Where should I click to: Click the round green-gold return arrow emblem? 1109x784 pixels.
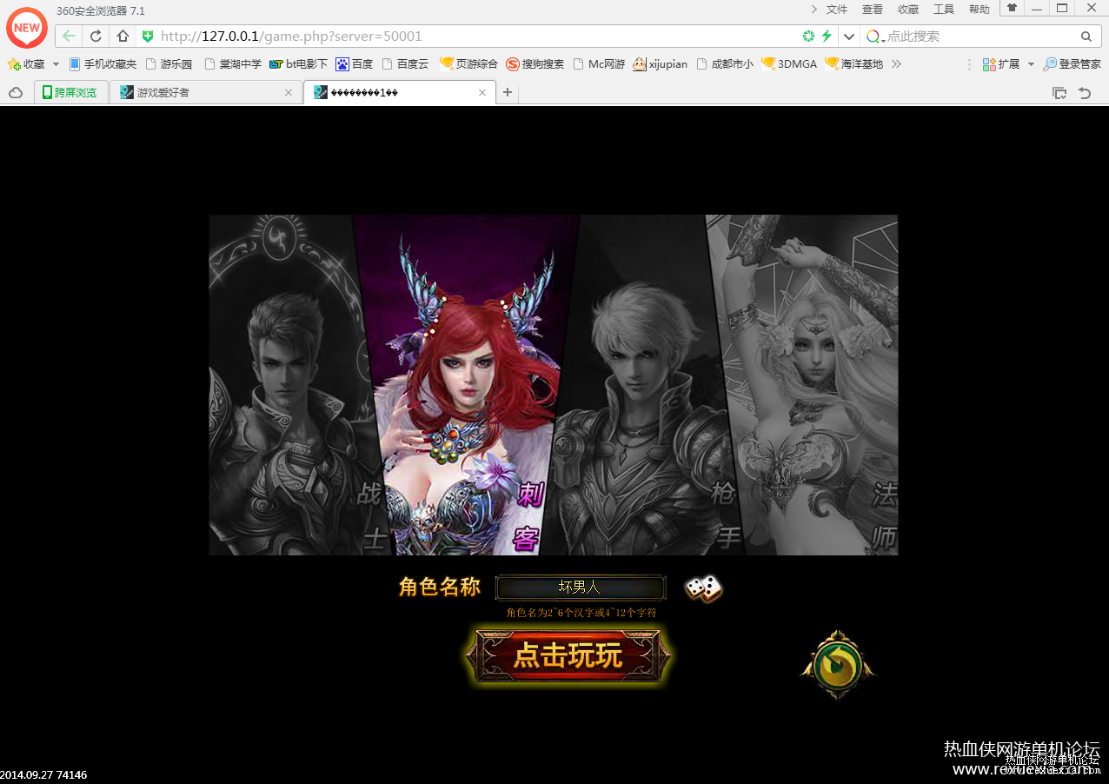837,665
